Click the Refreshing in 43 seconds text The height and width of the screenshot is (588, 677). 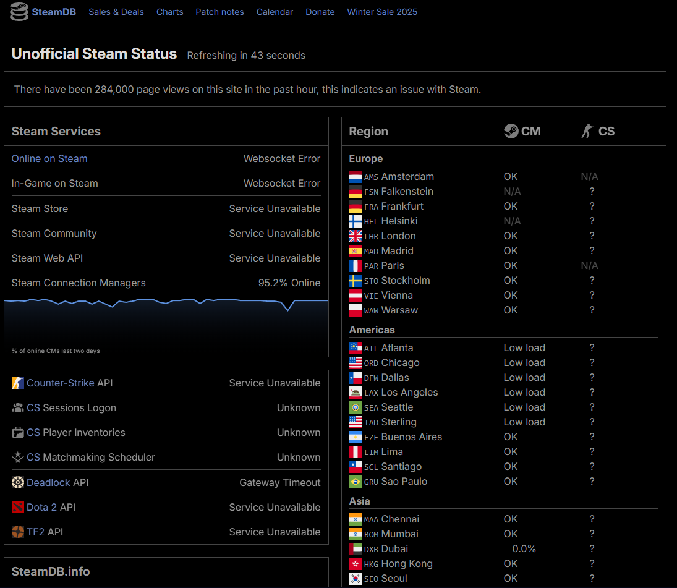click(x=246, y=55)
